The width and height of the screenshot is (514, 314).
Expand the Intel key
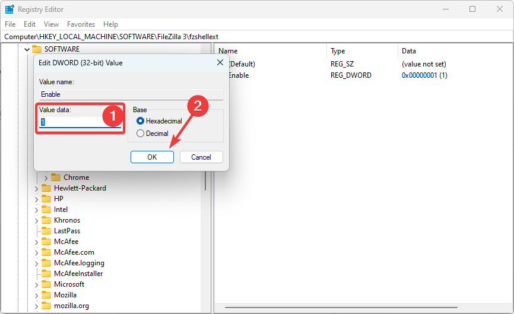[x=36, y=210]
